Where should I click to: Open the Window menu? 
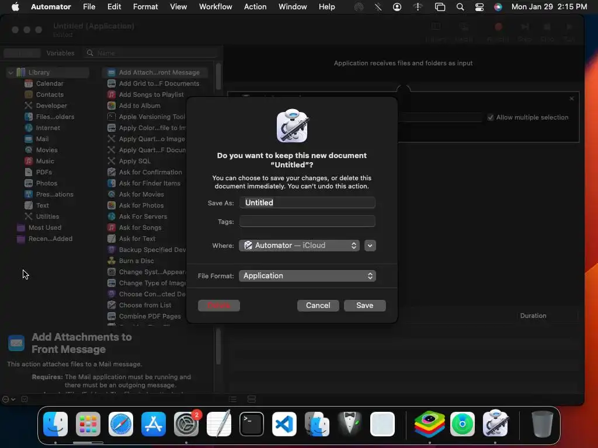click(293, 7)
